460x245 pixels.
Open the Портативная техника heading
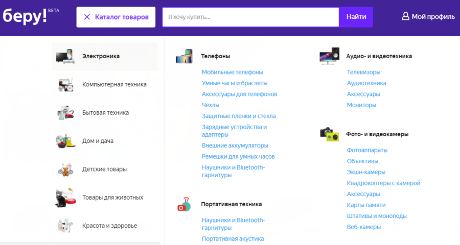[x=231, y=204]
